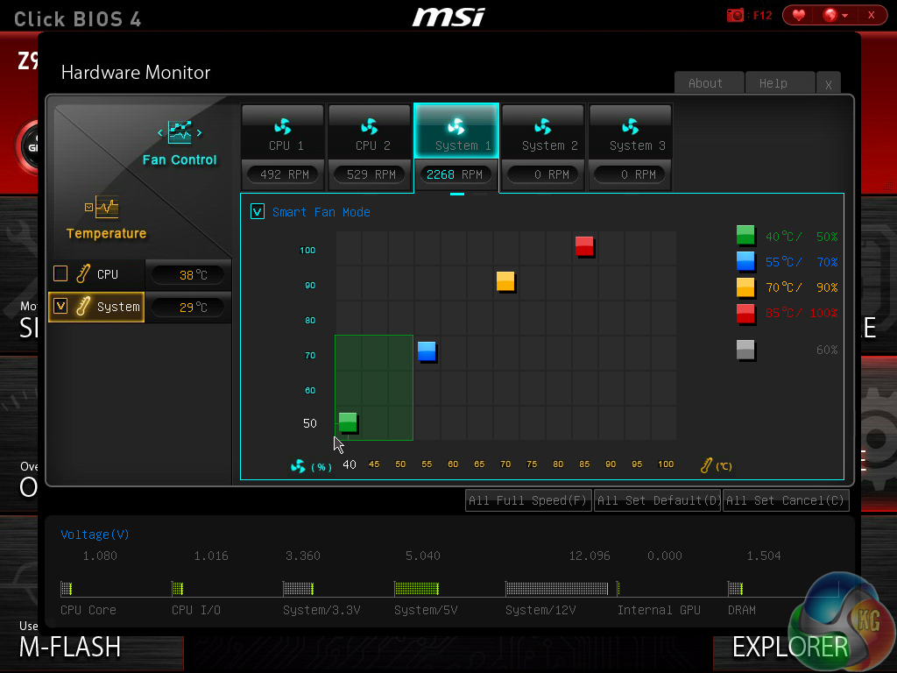The width and height of the screenshot is (897, 673).
Task: Click All Set Default(D) button
Action: 657,500
